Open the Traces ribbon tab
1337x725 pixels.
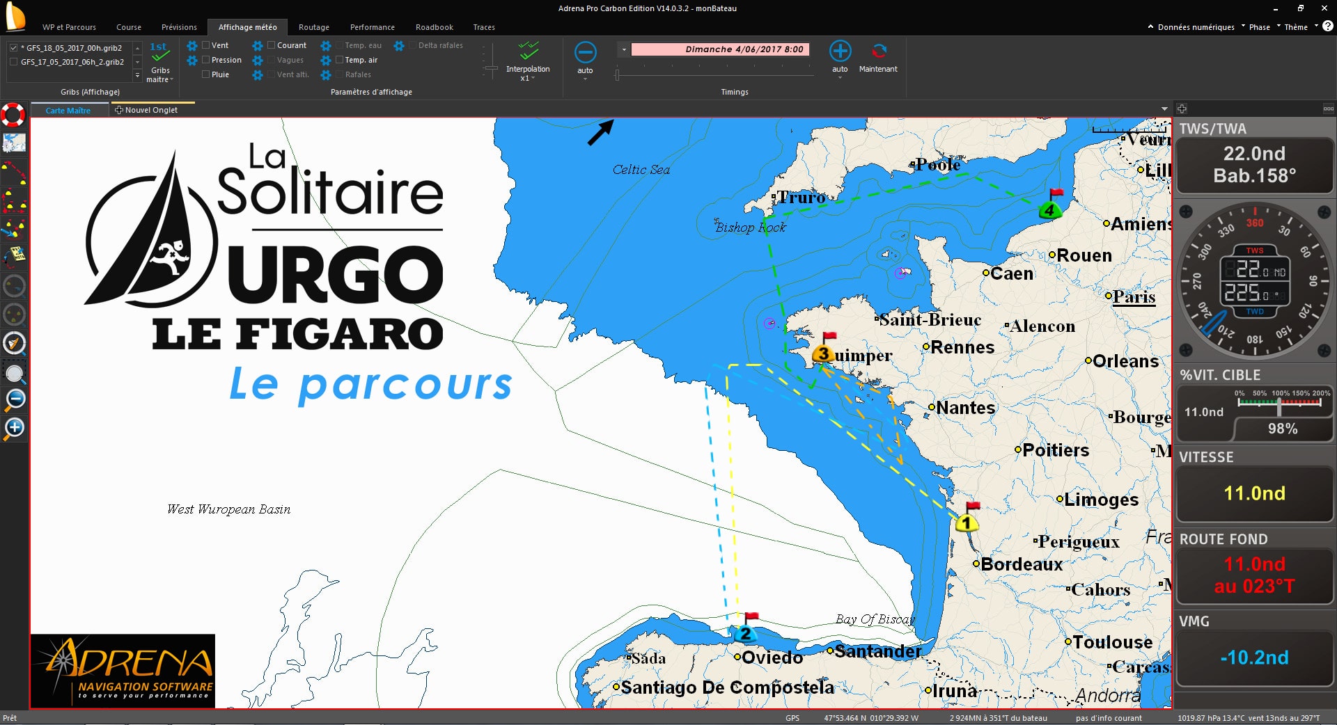coord(484,27)
